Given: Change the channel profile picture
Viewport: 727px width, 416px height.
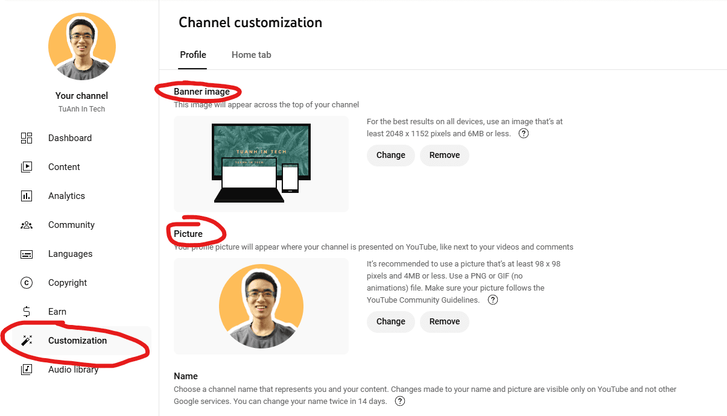Looking at the screenshot, I should point(390,321).
